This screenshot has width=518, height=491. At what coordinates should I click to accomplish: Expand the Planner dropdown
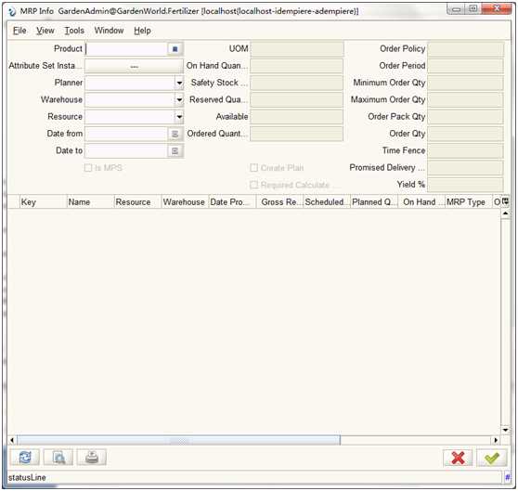(x=179, y=83)
